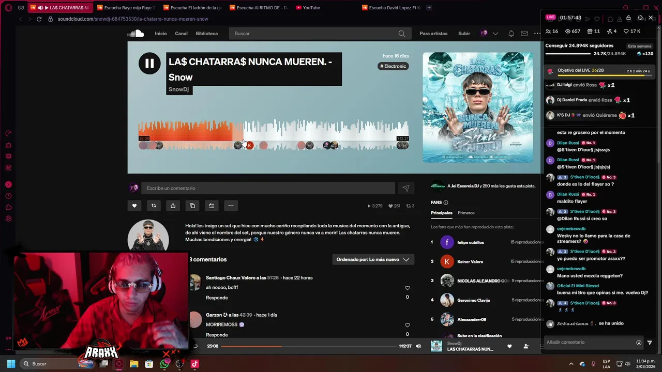Image resolution: width=662 pixels, height=372 pixels.
Task: Reply to Garzon's comment
Action: point(217,335)
